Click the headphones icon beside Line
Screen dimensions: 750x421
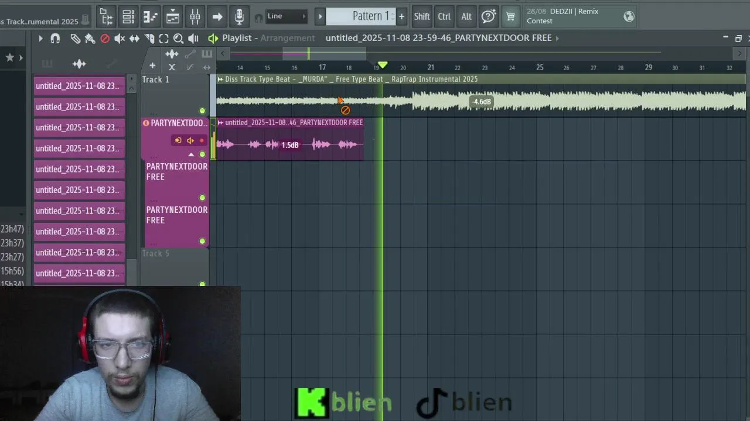click(258, 18)
